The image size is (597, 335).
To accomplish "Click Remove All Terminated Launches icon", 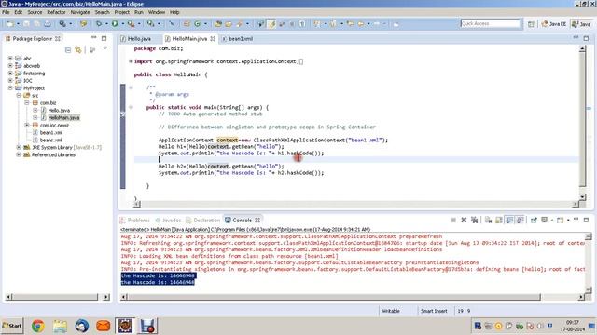I will click(475, 220).
